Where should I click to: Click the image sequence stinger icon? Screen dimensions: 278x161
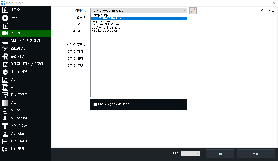[5, 64]
